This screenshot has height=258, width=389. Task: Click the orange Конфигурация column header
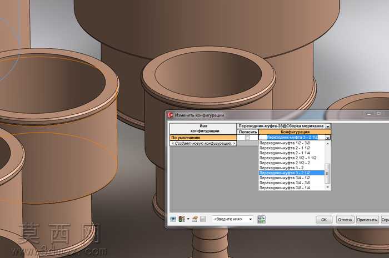pyautogui.click(x=295, y=132)
